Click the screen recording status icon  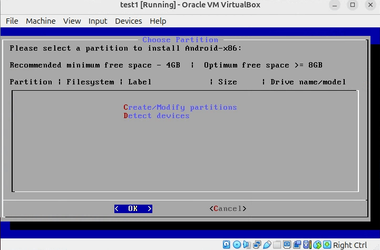[297, 245]
